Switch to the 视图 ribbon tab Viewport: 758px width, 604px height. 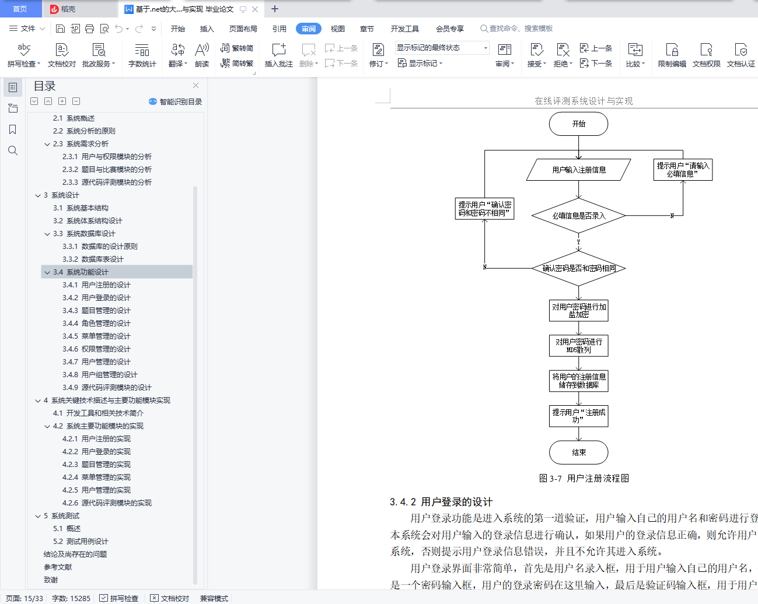pos(338,29)
